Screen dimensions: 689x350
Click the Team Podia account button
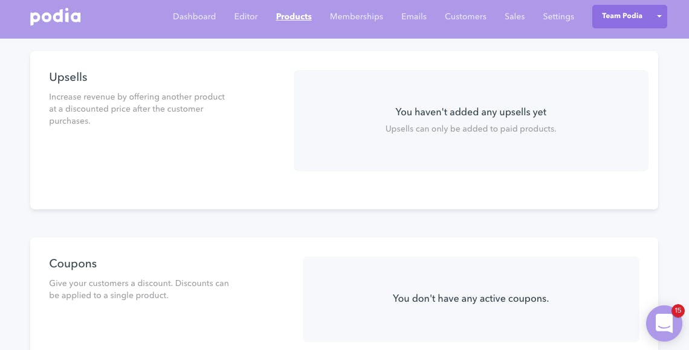(629, 16)
